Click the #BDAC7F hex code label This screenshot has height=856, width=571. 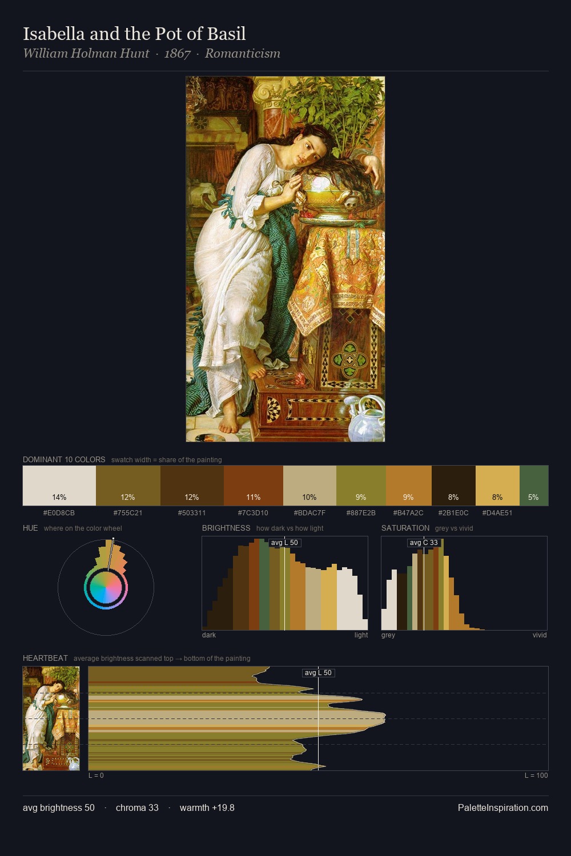click(x=309, y=512)
